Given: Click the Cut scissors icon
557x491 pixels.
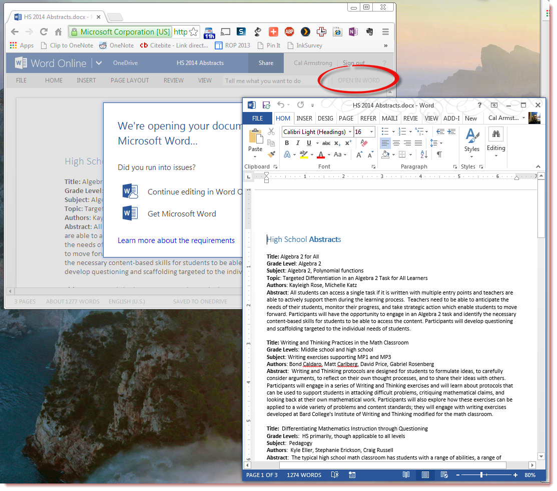Looking at the screenshot, I should coord(271,131).
